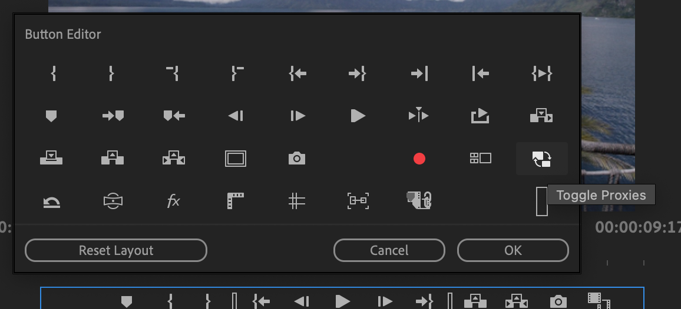681x309 pixels.
Task: Choose the Go to In icon in Button Editor
Action: 297,73
